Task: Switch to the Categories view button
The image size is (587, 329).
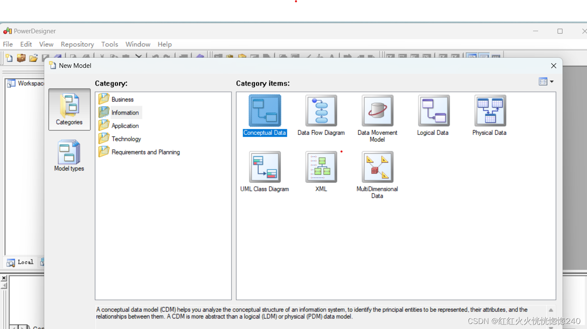Action: pyautogui.click(x=70, y=109)
